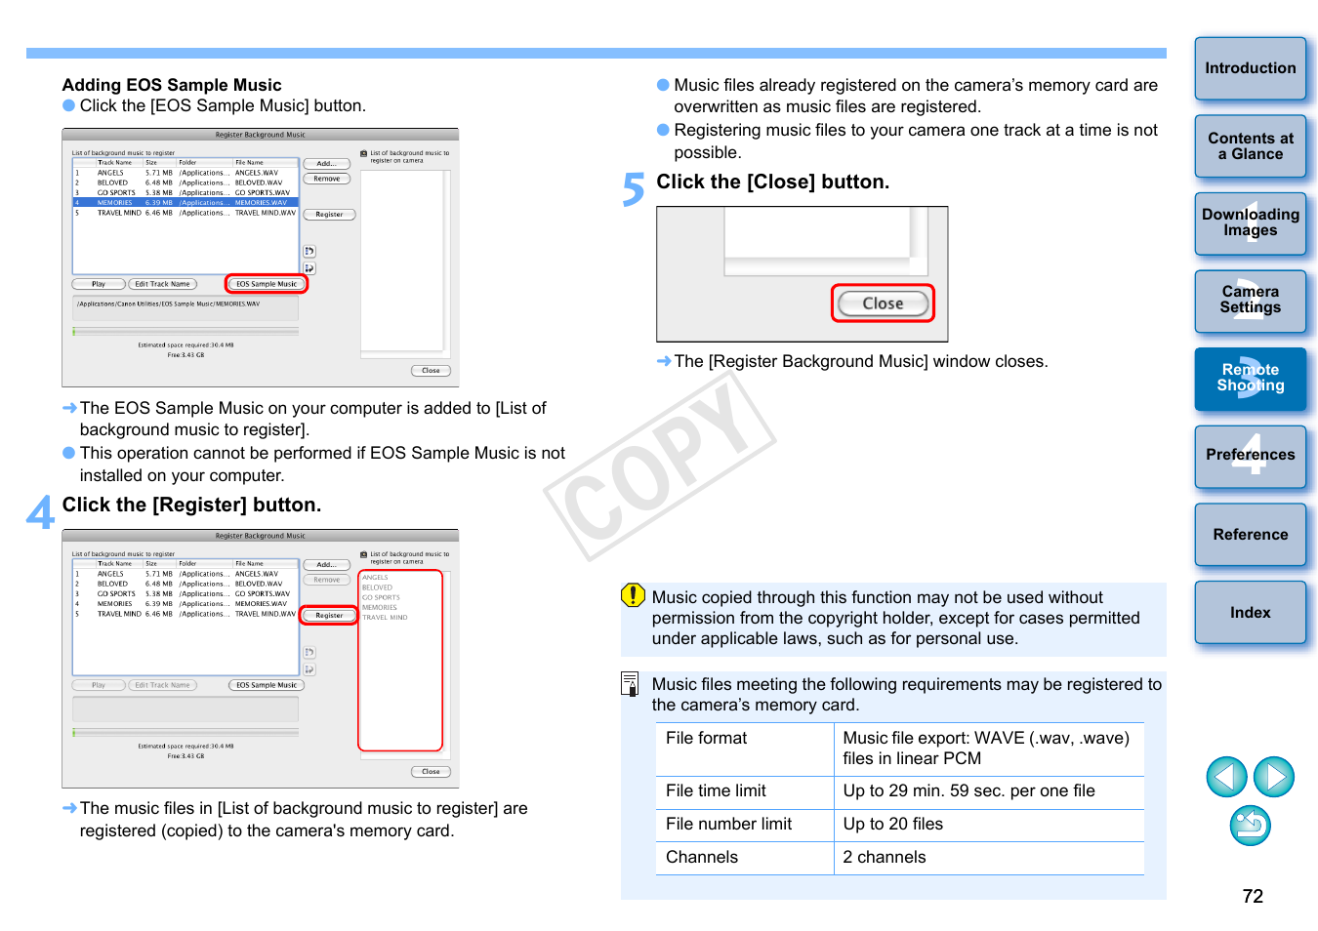Click 'File format' table cell
The width and height of the screenshot is (1318, 931).
(x=745, y=749)
